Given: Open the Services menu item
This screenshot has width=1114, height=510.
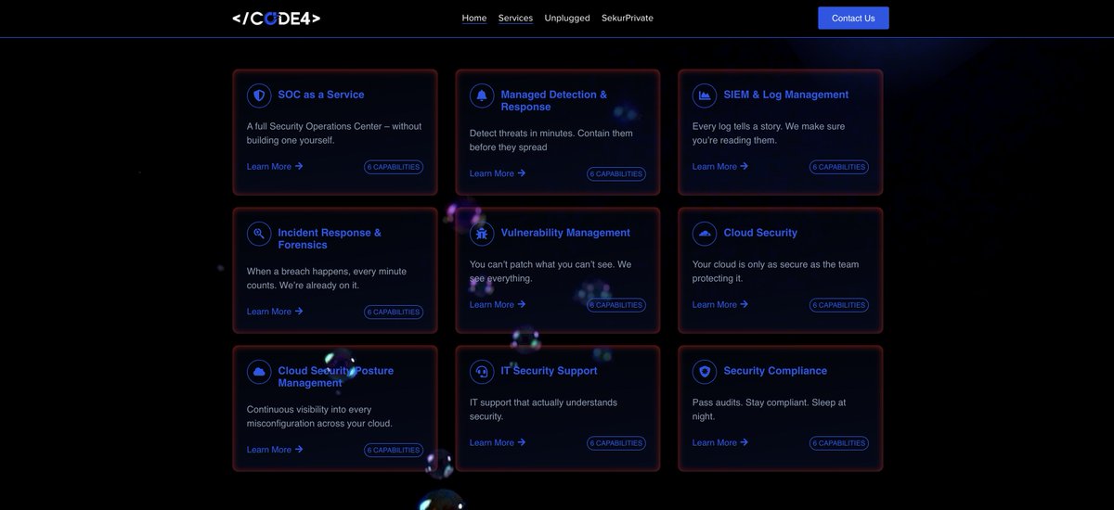Looking at the screenshot, I should 515,18.
